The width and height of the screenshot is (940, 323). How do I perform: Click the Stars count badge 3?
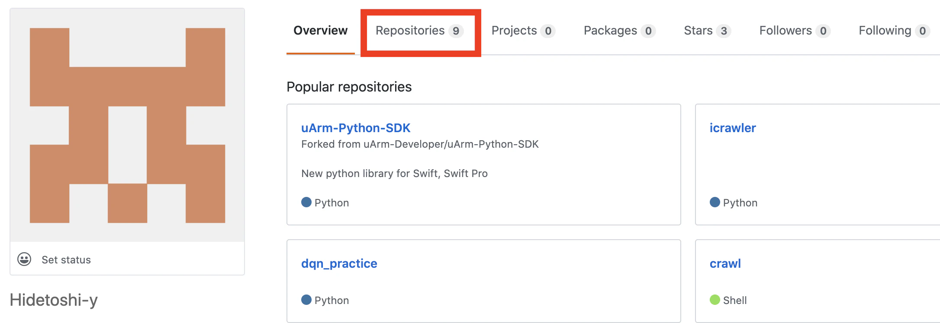pos(724,31)
